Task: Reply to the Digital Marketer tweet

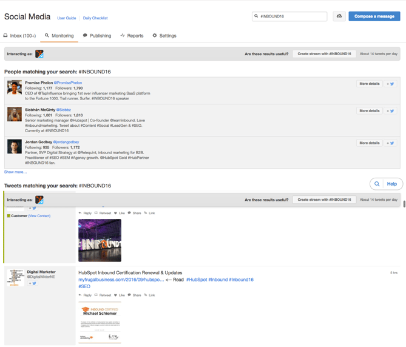Action: (x=85, y=295)
